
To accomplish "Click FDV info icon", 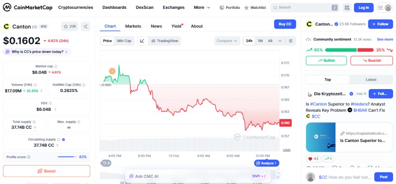I will coord(50,103).
